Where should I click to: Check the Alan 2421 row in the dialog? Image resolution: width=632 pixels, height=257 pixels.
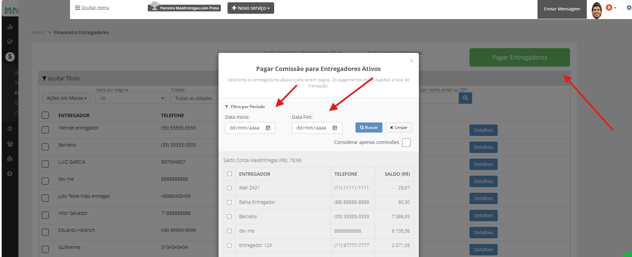point(230,188)
